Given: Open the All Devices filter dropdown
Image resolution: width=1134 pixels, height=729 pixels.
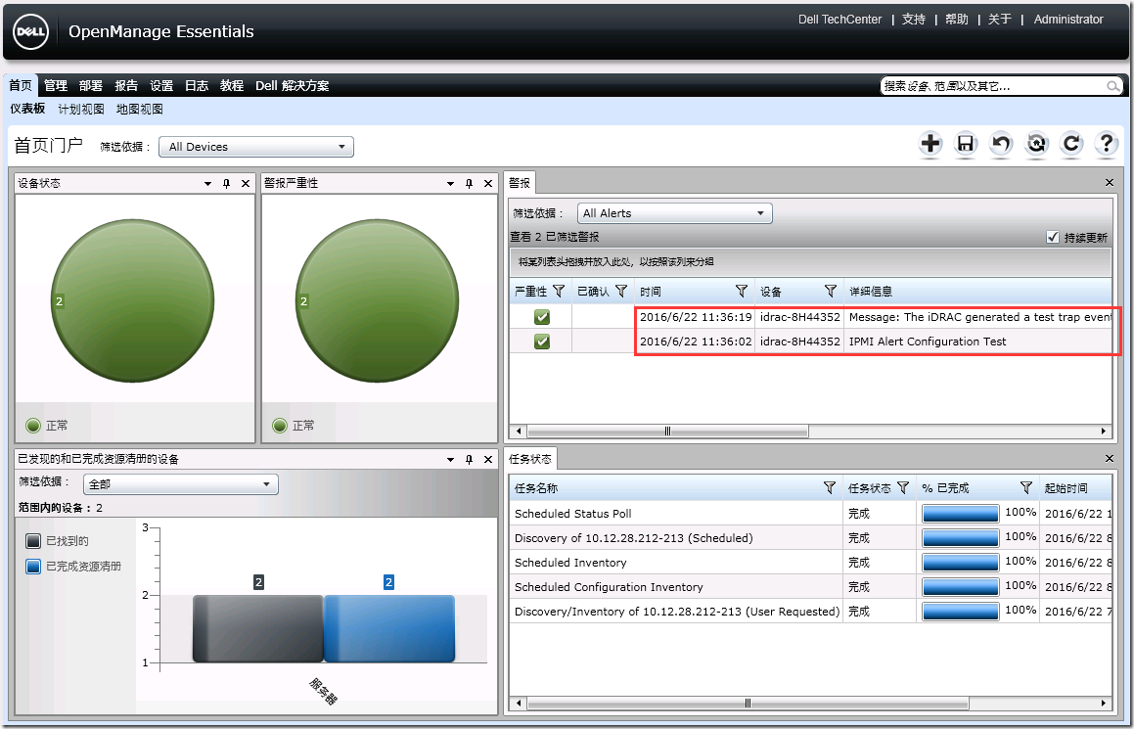Looking at the screenshot, I should point(256,147).
